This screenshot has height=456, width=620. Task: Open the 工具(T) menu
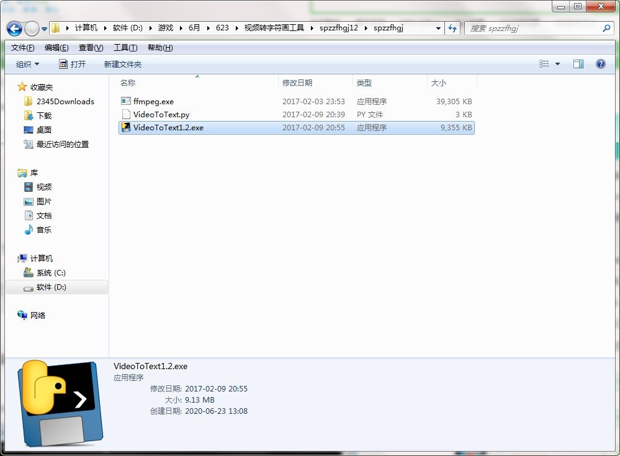125,48
